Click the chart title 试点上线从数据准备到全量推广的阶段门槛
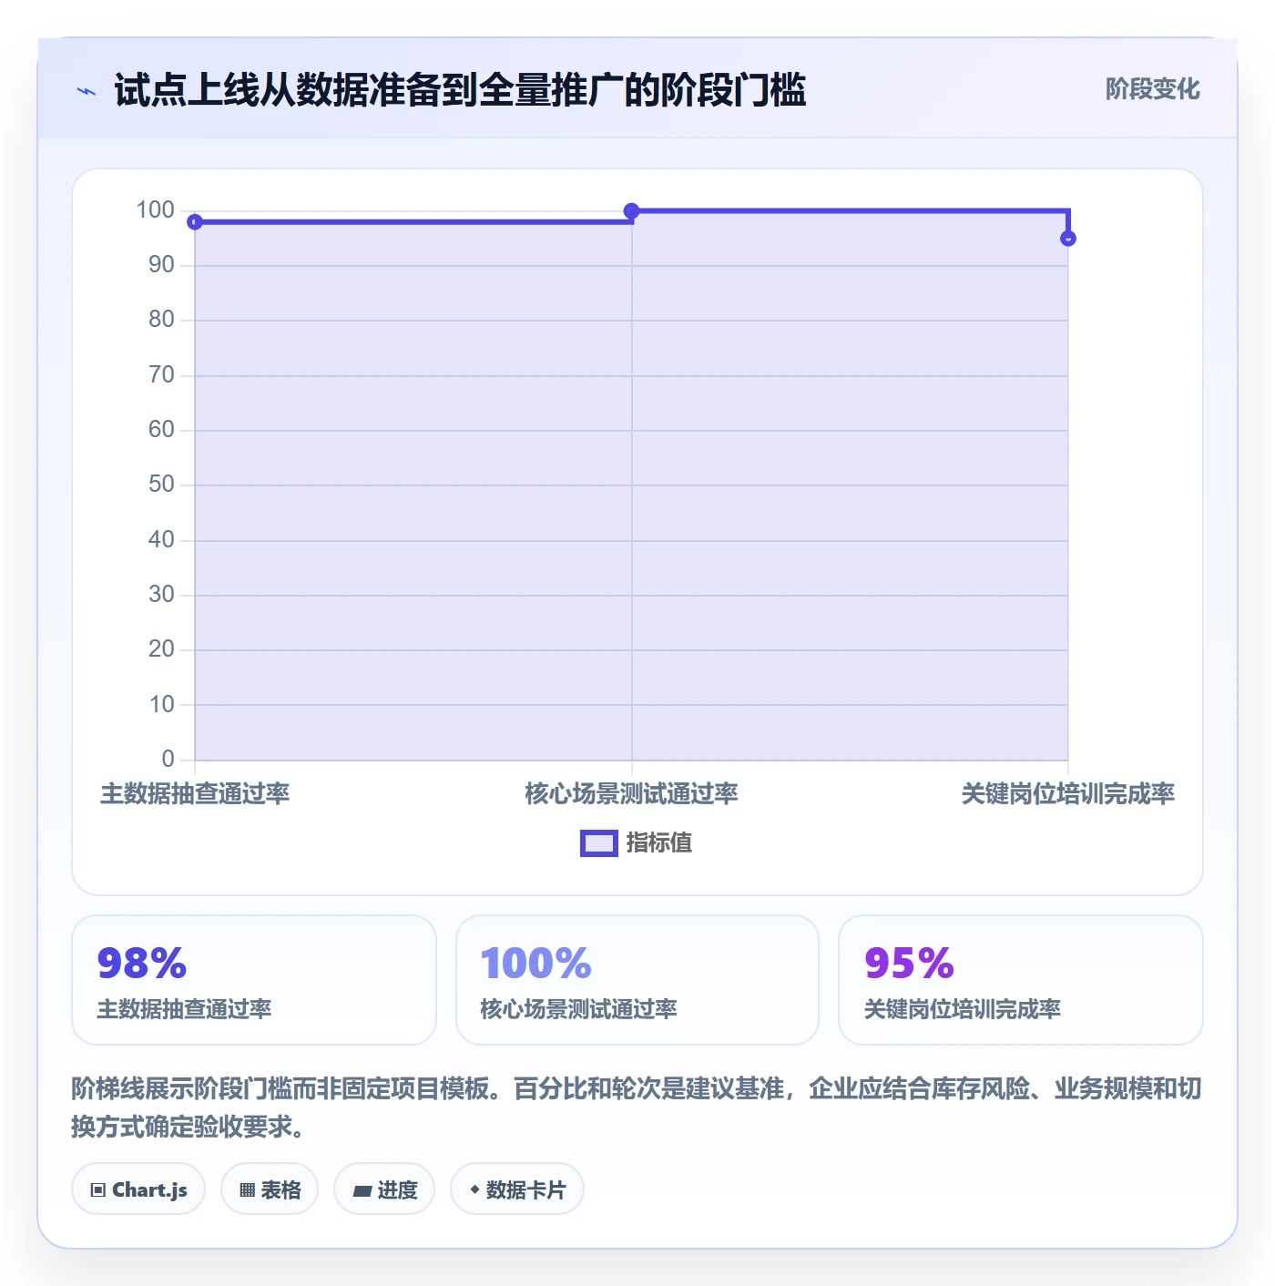 click(460, 90)
